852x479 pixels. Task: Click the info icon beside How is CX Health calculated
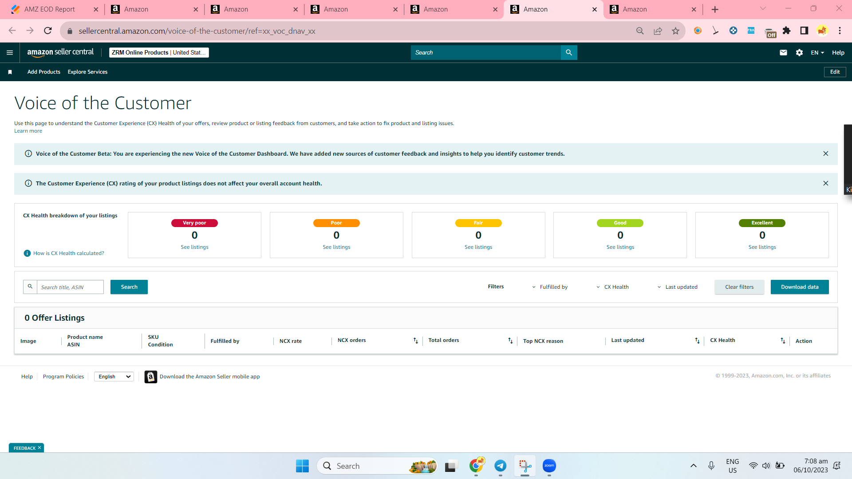point(27,253)
